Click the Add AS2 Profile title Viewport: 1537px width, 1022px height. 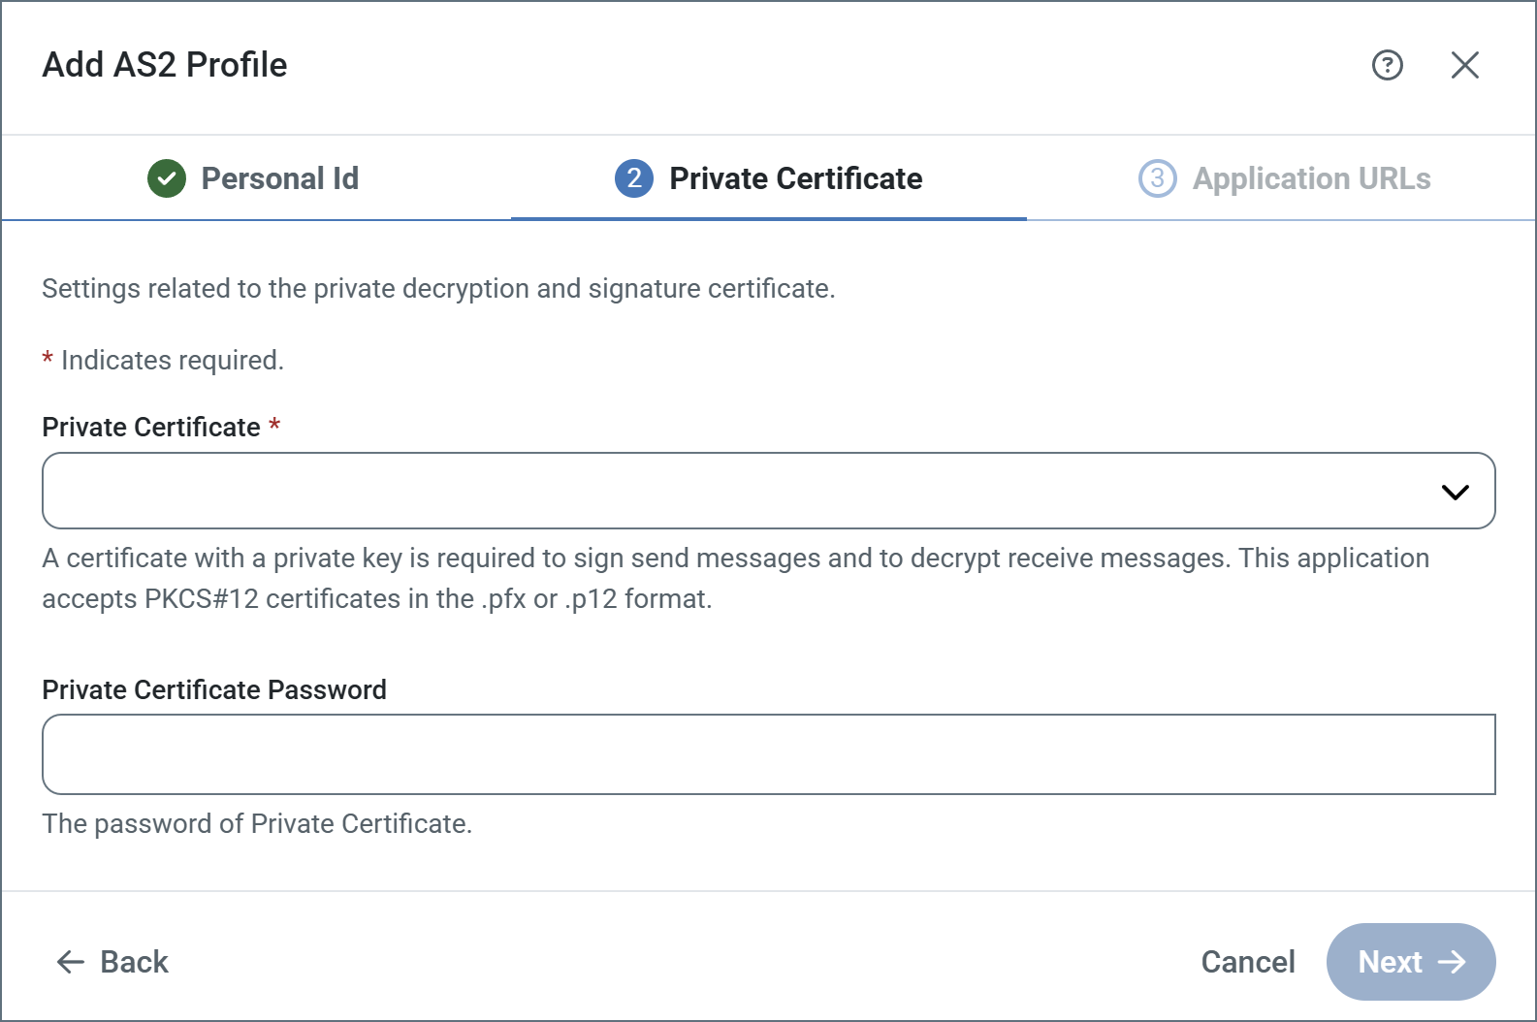point(165,65)
